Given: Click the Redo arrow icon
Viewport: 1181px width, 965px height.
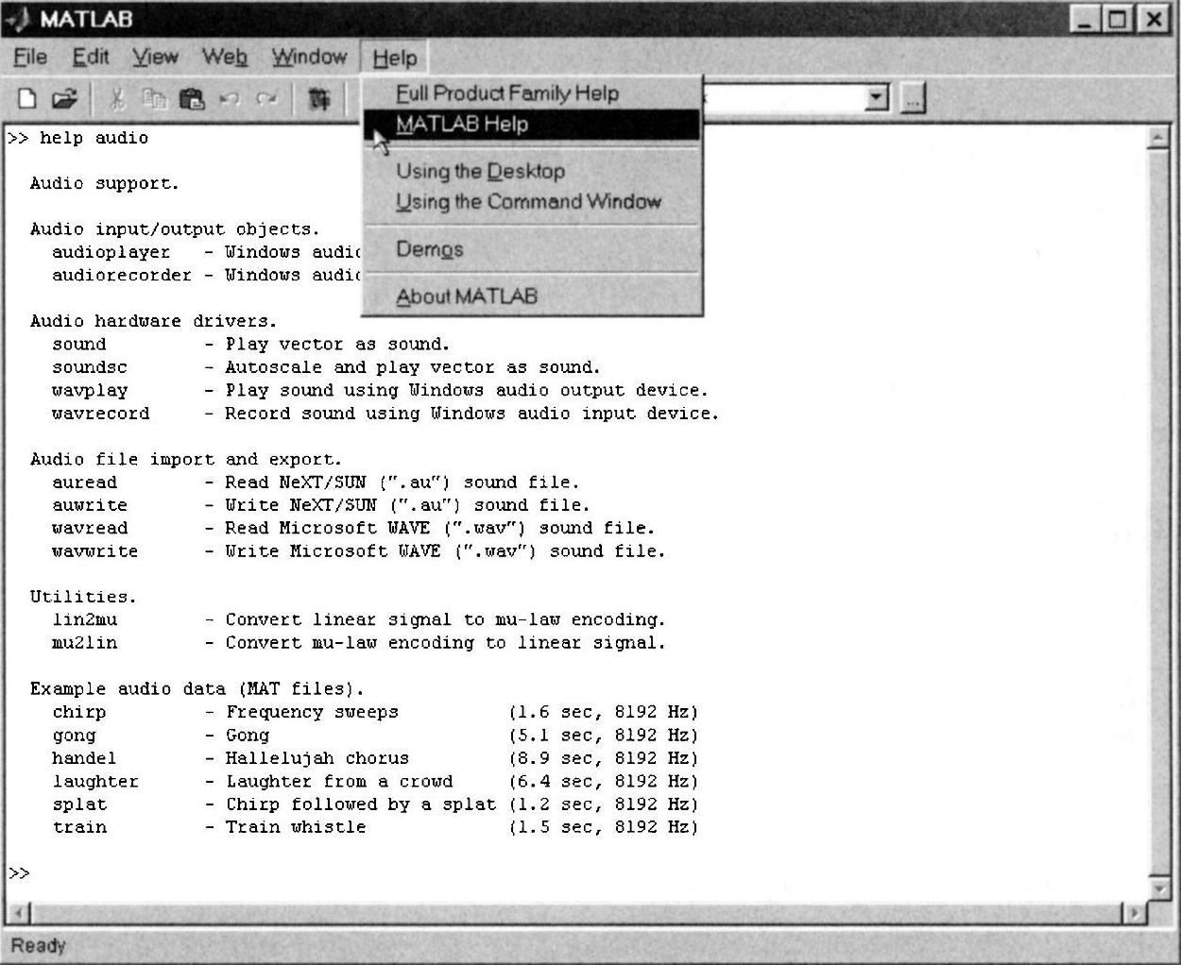Looking at the screenshot, I should [267, 98].
